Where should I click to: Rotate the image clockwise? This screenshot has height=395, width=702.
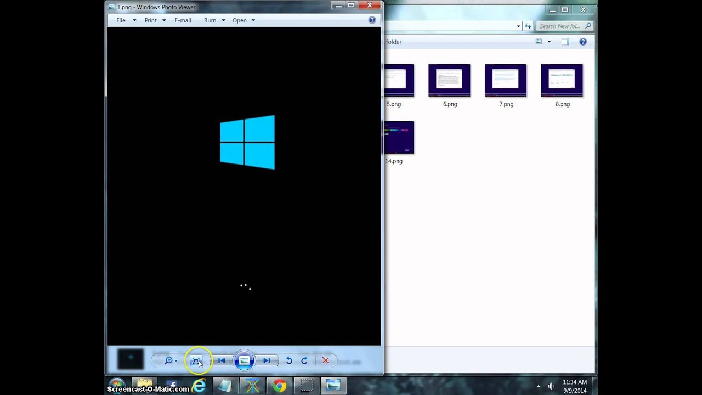coord(304,360)
